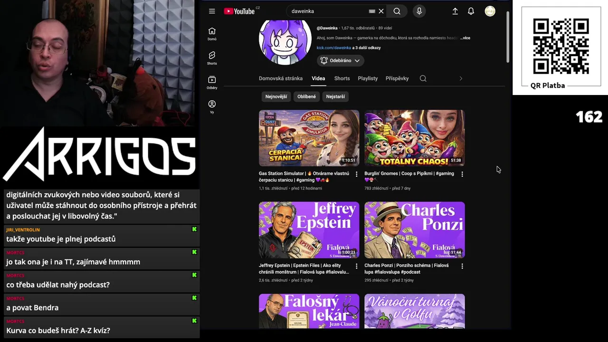Open Odběry subscriptions in the sidebar
Viewport: 608px width, 342px height.
(212, 83)
